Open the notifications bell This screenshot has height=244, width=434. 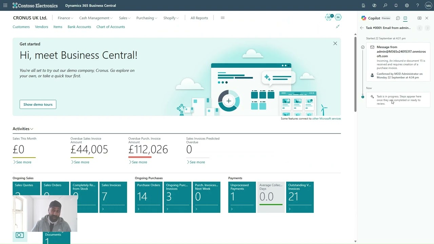click(x=396, y=5)
